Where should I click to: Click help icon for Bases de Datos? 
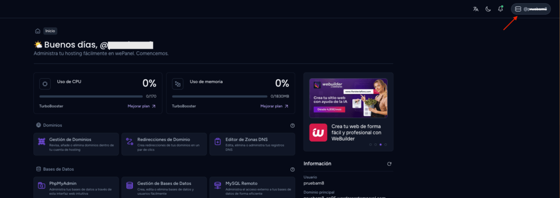(293, 169)
